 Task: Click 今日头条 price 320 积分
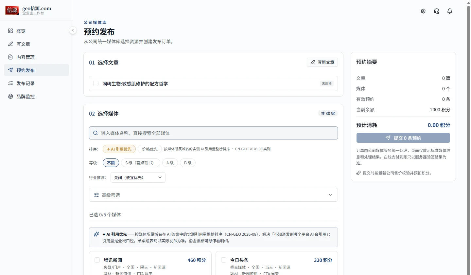tap(323, 260)
